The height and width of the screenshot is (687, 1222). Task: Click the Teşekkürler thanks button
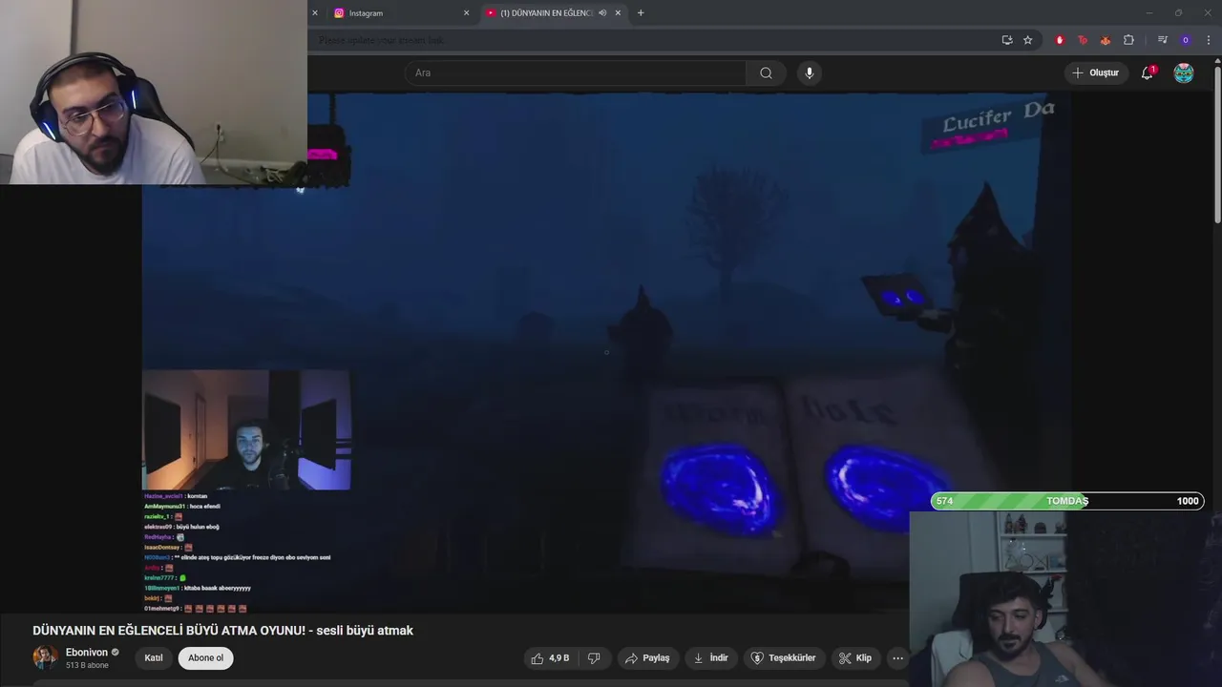pyautogui.click(x=783, y=657)
